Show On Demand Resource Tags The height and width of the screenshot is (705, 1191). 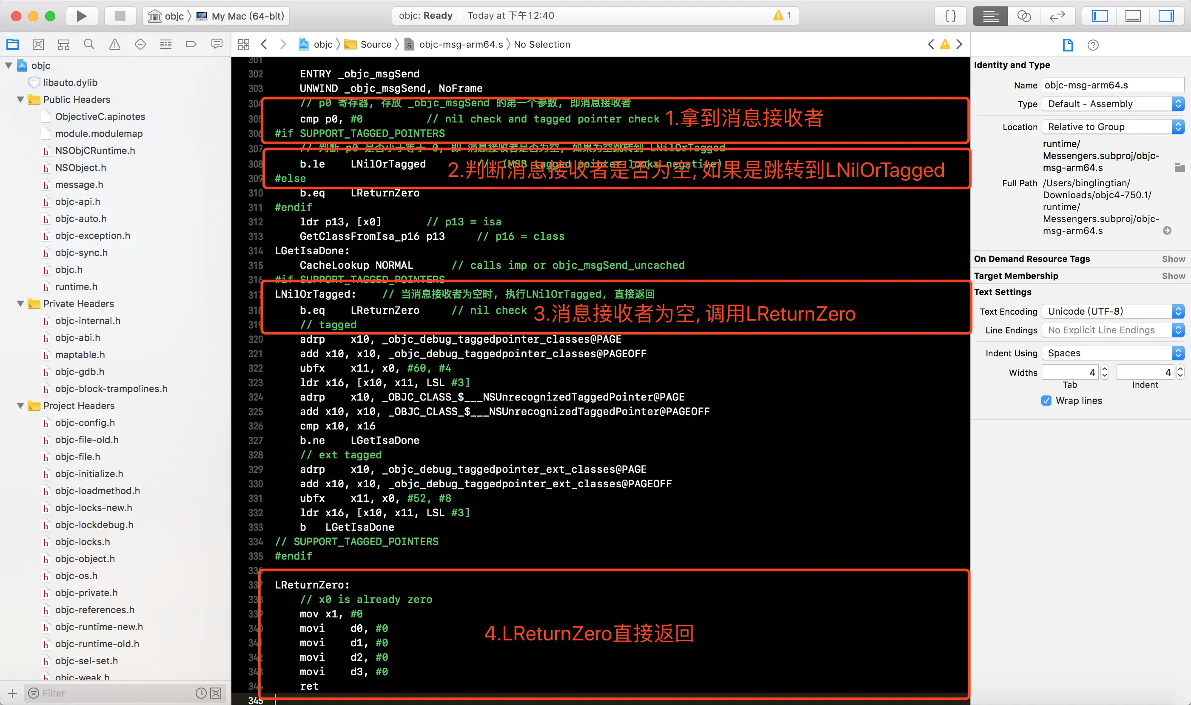point(1173,259)
